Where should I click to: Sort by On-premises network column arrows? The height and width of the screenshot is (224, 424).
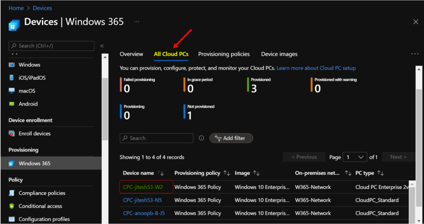pos(348,173)
